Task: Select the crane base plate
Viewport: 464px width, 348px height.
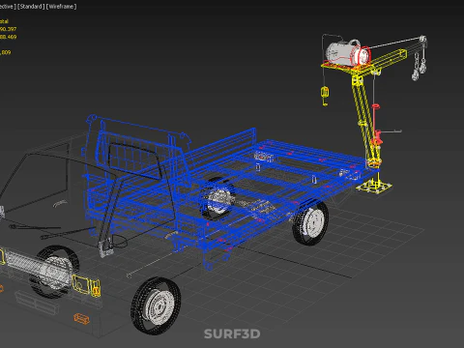Action: tap(374, 187)
